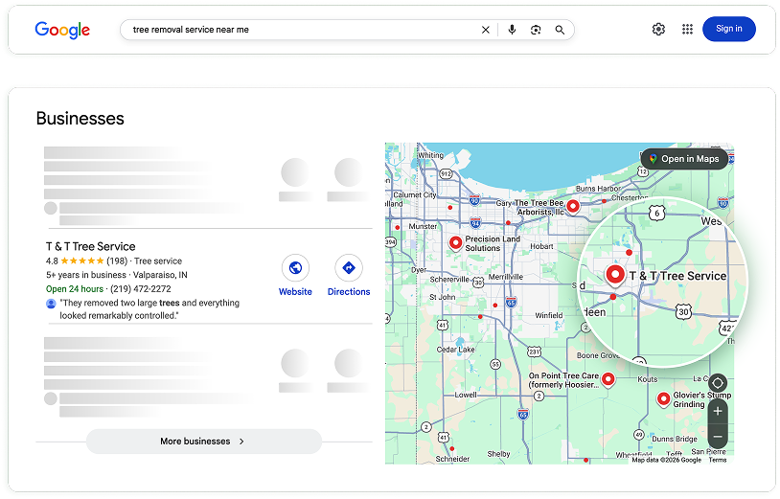Viewport: 780px width, 499px height.
Task: Open the Google apps grid
Action: [x=687, y=29]
